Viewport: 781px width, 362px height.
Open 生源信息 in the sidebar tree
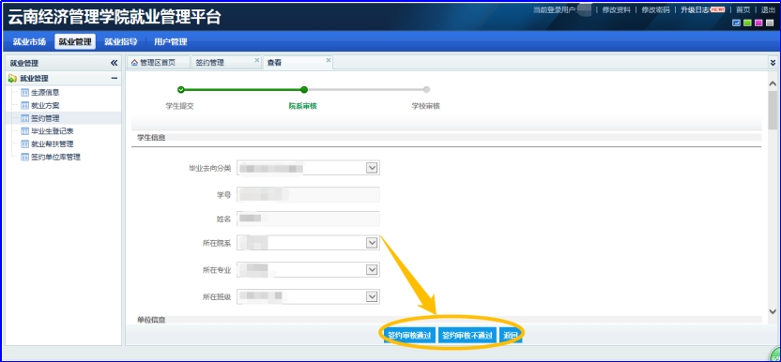45,93
